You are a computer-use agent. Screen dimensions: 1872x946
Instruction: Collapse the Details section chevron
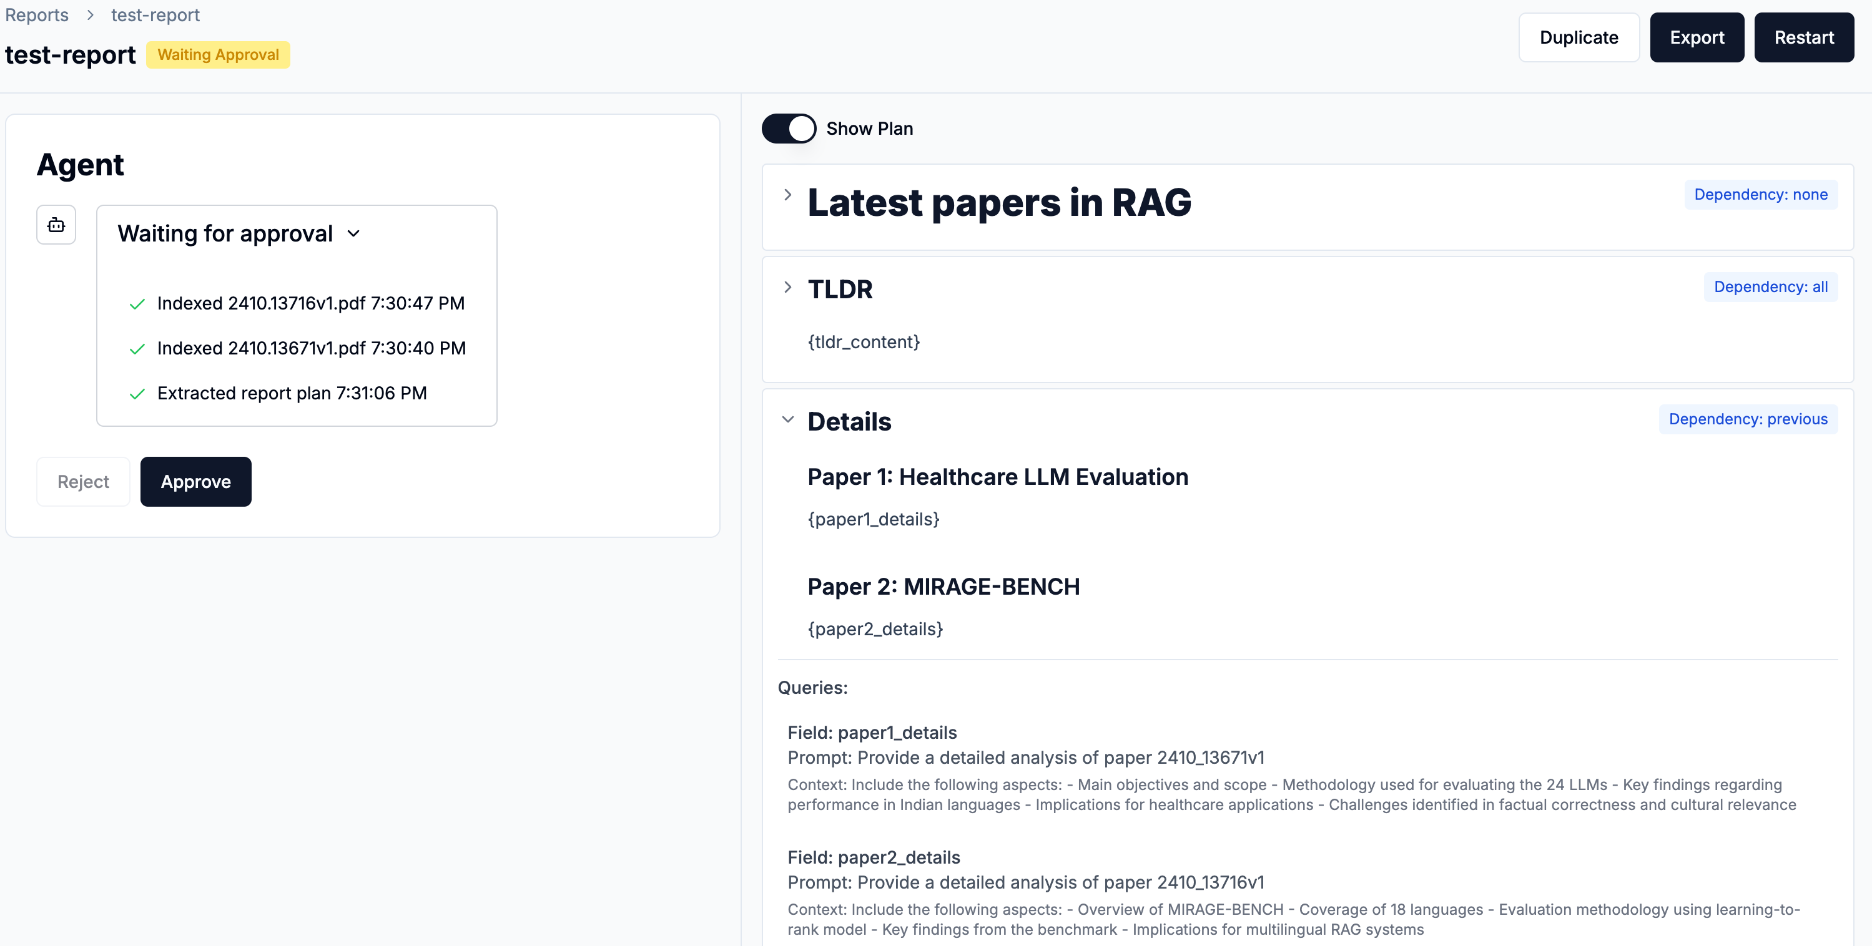coord(788,419)
